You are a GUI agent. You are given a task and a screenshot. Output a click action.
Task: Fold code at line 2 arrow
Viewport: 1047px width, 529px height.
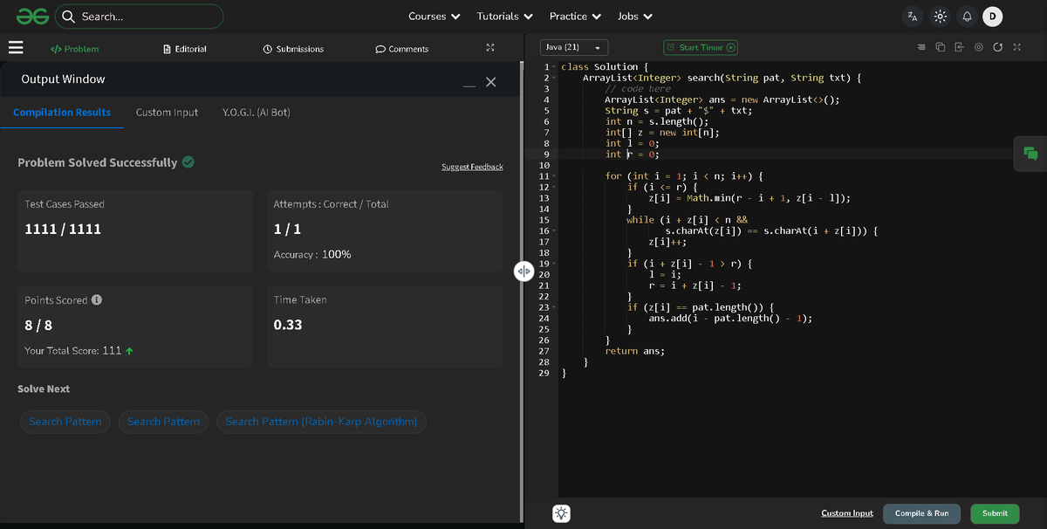click(x=553, y=78)
